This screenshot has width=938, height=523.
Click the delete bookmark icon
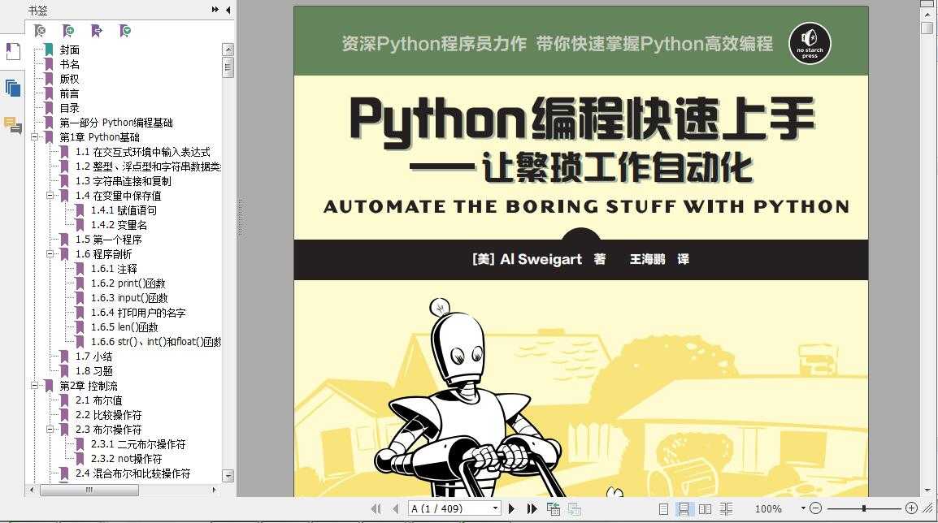pyautogui.click(x=40, y=31)
